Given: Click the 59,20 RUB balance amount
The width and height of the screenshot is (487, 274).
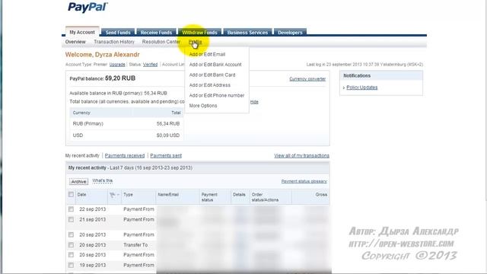Looking at the screenshot, I should [120, 78].
